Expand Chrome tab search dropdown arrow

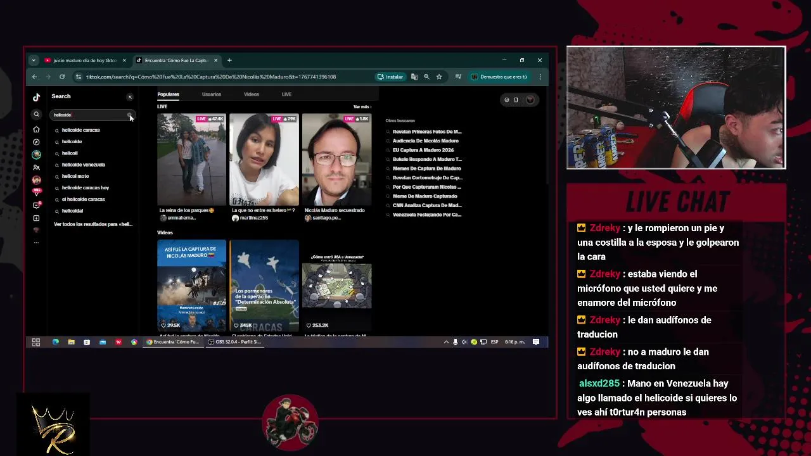(x=33, y=60)
